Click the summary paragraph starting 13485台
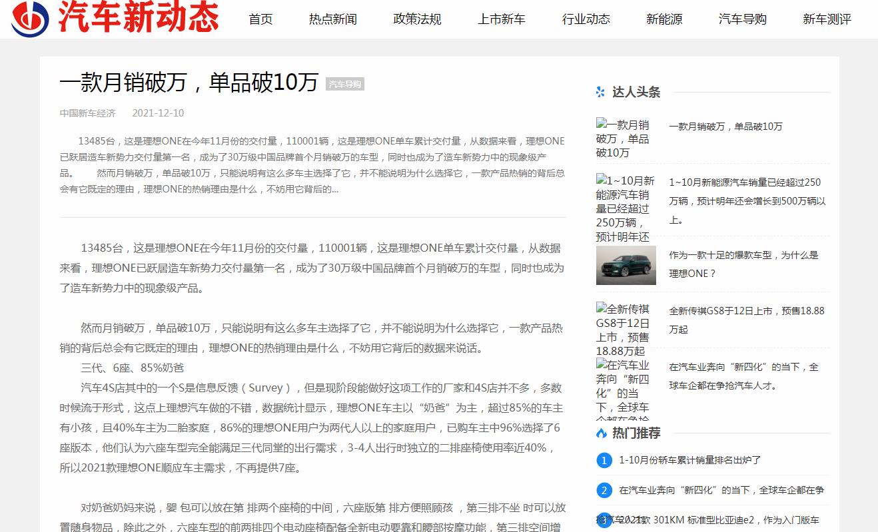Screen dimensions: 878x532 (312, 165)
